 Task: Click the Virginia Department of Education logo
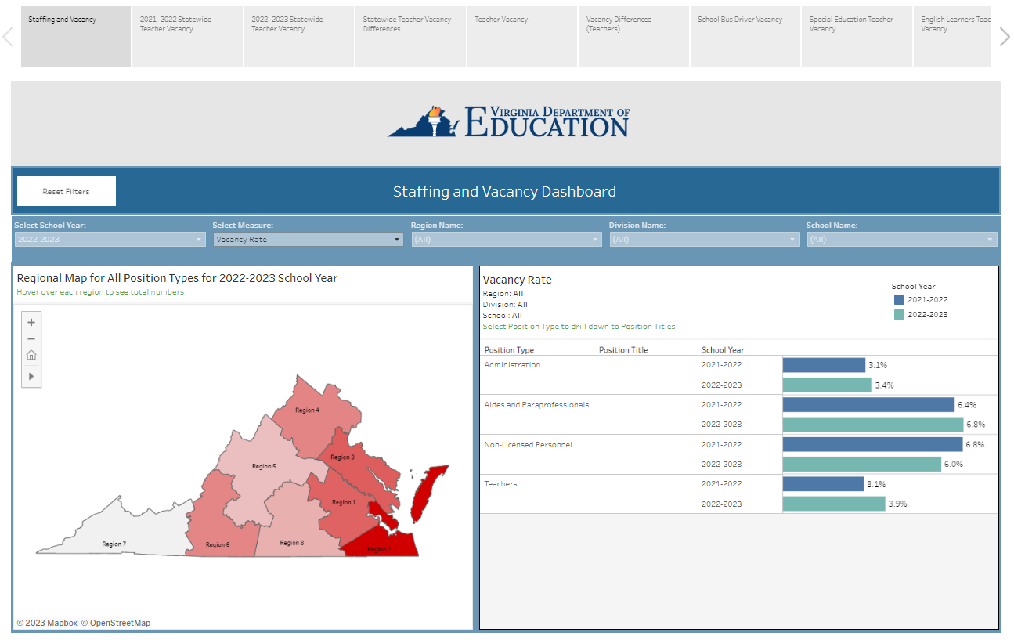(x=506, y=121)
